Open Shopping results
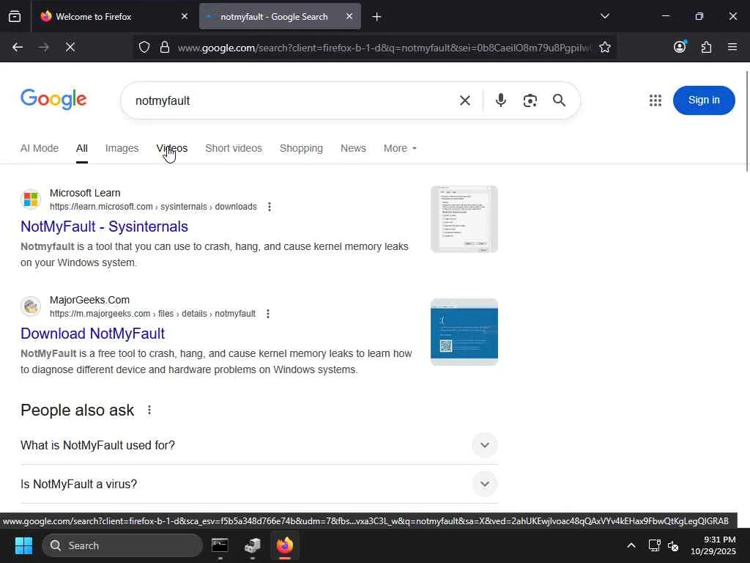 click(x=301, y=148)
